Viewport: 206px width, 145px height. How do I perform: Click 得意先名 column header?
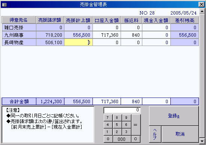pos(19,20)
